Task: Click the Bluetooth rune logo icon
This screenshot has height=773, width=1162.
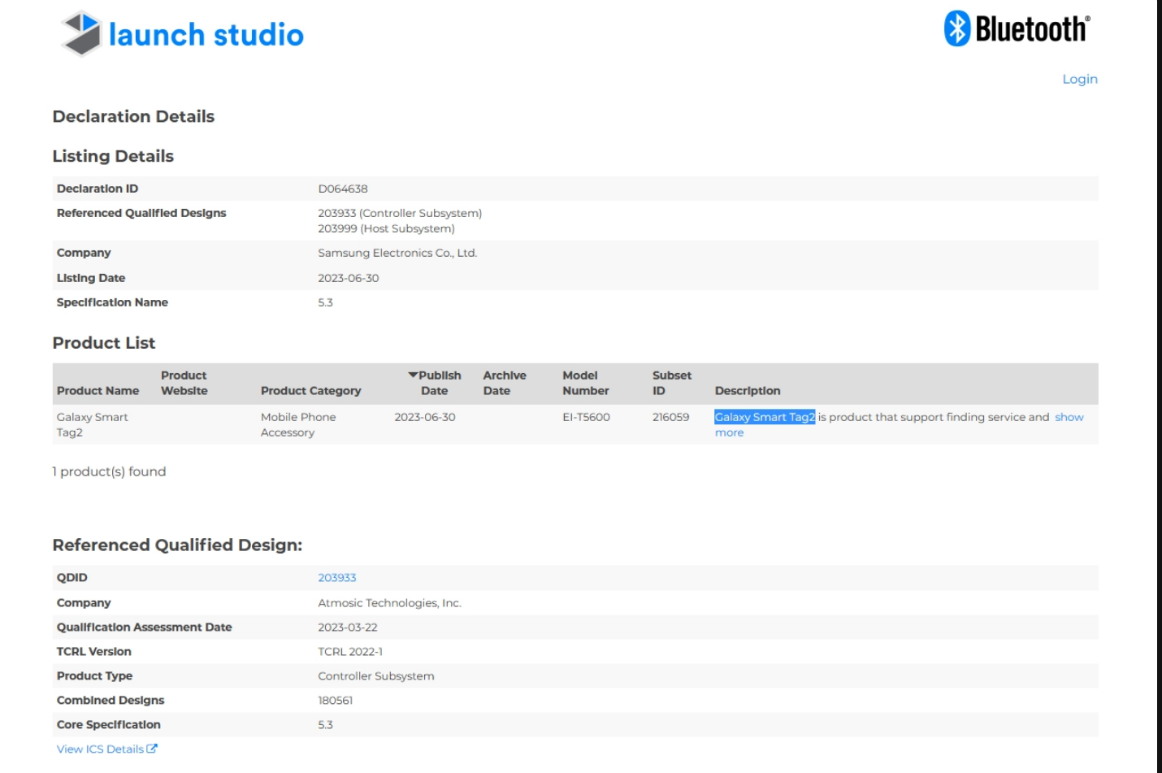Action: point(956,28)
